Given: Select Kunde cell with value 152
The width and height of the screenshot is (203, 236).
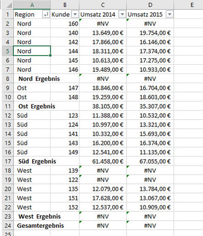Looking at the screenshot, I should pos(65,207).
